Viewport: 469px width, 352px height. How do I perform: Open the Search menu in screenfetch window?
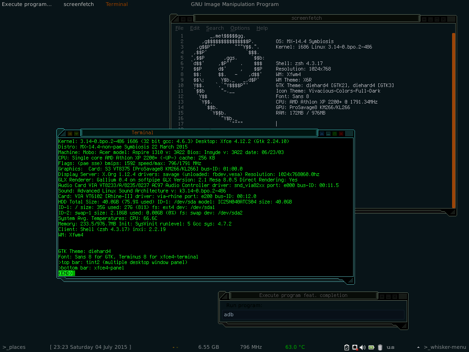[x=215, y=28]
